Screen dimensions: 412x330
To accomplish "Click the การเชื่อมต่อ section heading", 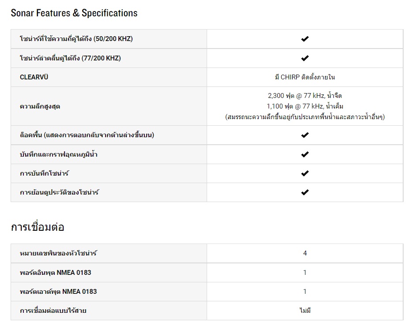I will tap(38, 227).
